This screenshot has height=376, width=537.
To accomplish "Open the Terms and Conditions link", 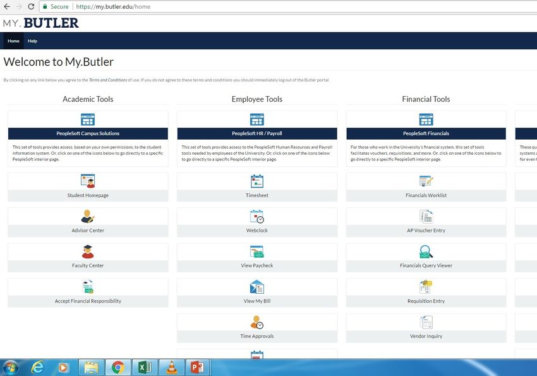I will coord(108,80).
